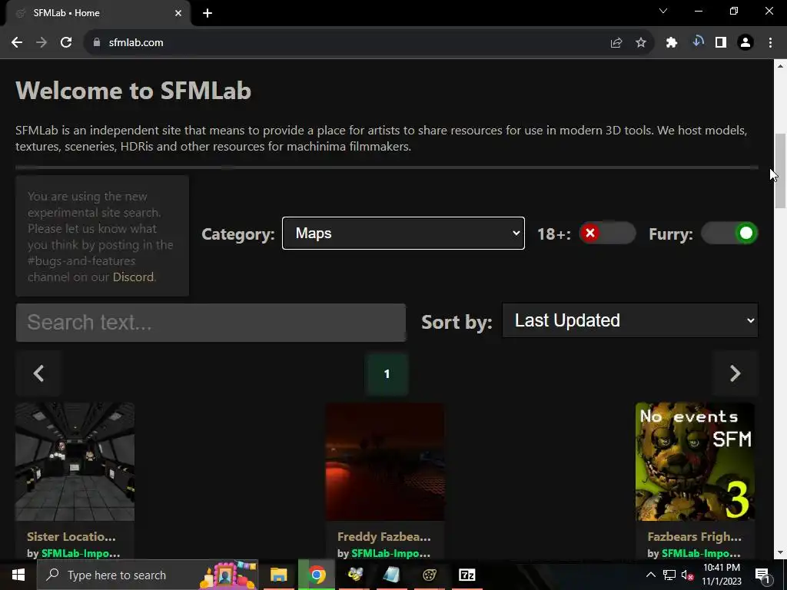This screenshot has height=590, width=787.
Task: Open the bee icon taskbar app
Action: coord(355,575)
